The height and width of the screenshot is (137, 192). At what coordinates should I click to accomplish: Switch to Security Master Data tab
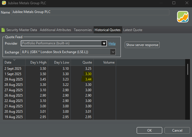tap(22, 30)
